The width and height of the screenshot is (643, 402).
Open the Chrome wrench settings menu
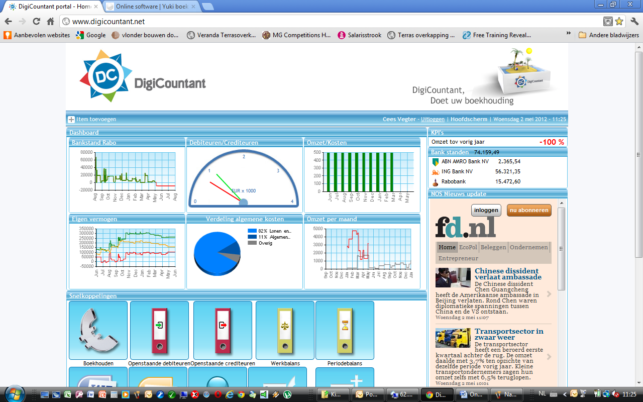pyautogui.click(x=634, y=22)
